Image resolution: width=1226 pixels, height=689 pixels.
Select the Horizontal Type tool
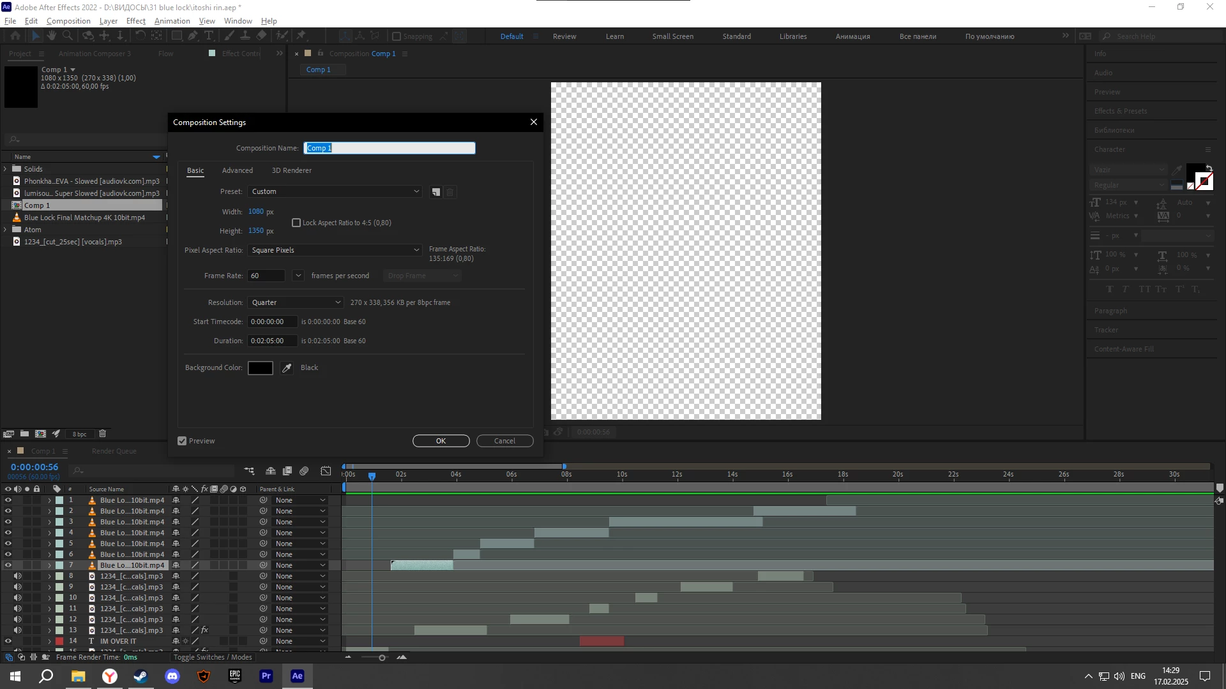tap(209, 36)
